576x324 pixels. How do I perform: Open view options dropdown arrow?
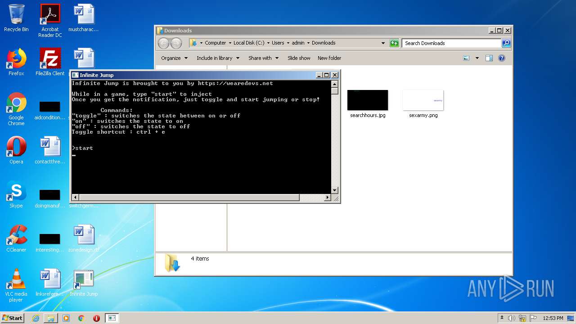(x=477, y=58)
